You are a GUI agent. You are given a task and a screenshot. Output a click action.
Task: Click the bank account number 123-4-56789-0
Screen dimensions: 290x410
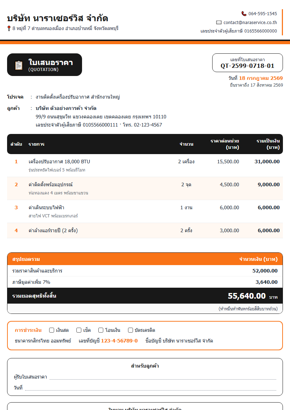pos(119,341)
